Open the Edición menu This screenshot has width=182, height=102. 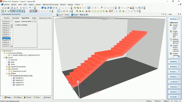tap(14, 5)
